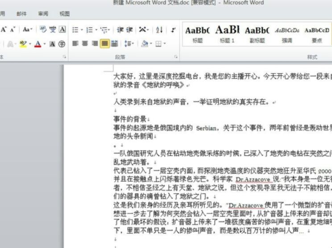Align text left

[x=75, y=44]
